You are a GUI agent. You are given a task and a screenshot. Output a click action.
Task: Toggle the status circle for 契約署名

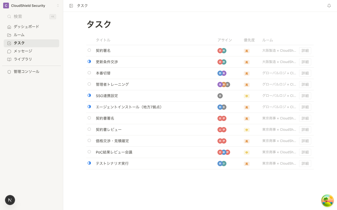click(89, 50)
